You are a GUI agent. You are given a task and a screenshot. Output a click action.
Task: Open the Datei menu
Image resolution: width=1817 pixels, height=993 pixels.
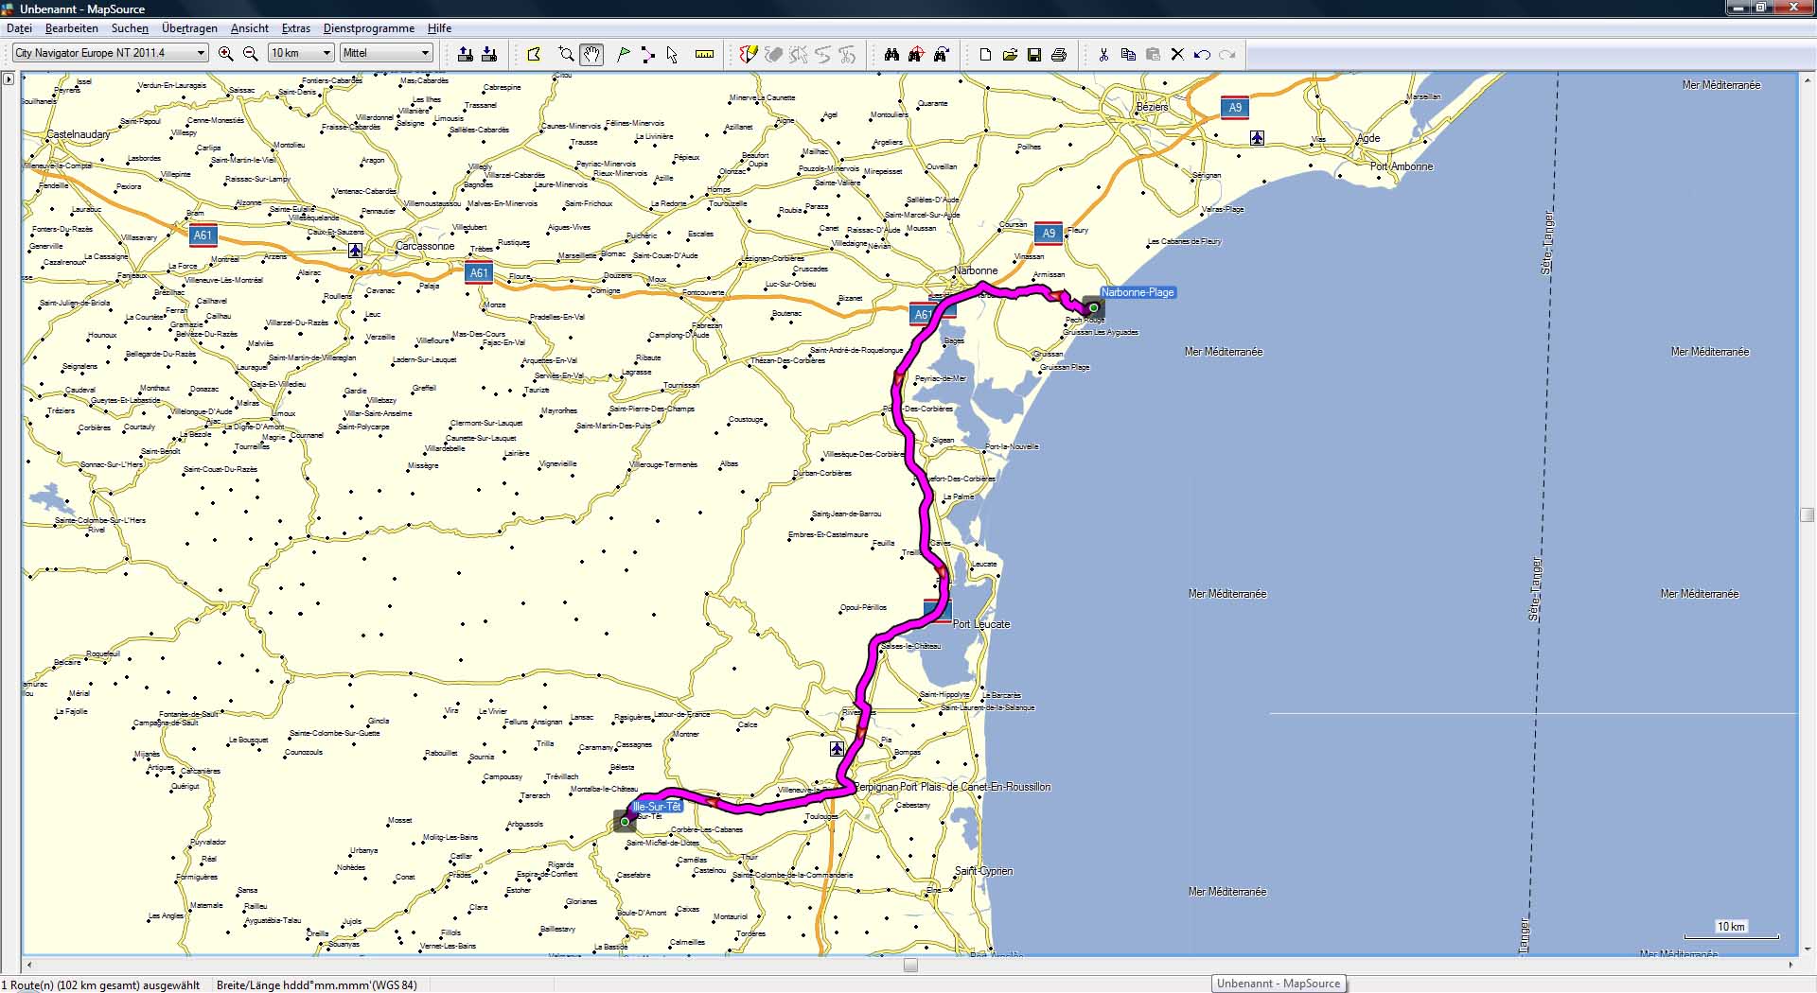(19, 28)
